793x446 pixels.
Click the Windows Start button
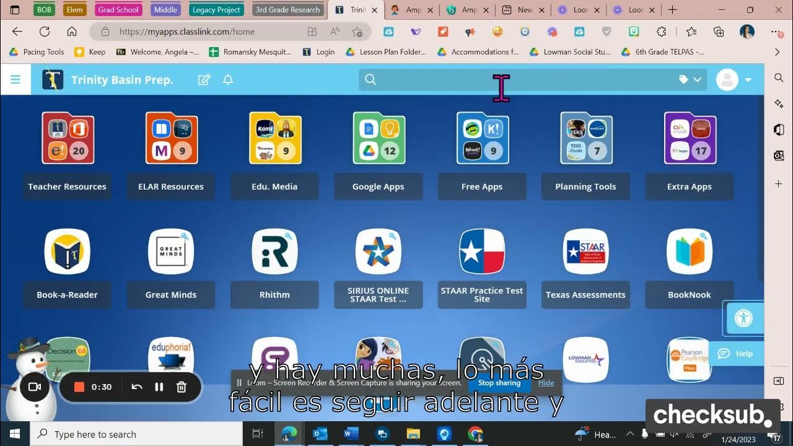coord(15,434)
